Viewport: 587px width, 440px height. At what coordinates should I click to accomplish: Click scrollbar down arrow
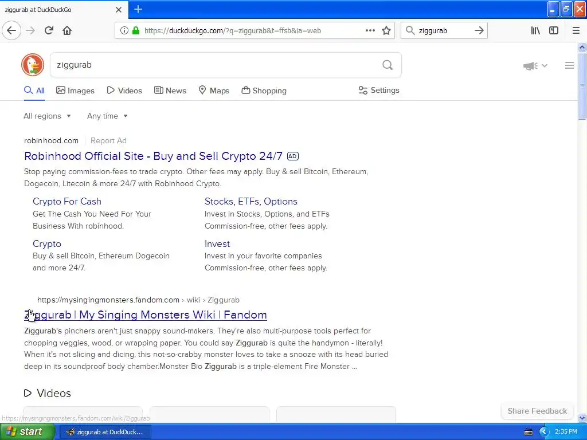[582, 418]
